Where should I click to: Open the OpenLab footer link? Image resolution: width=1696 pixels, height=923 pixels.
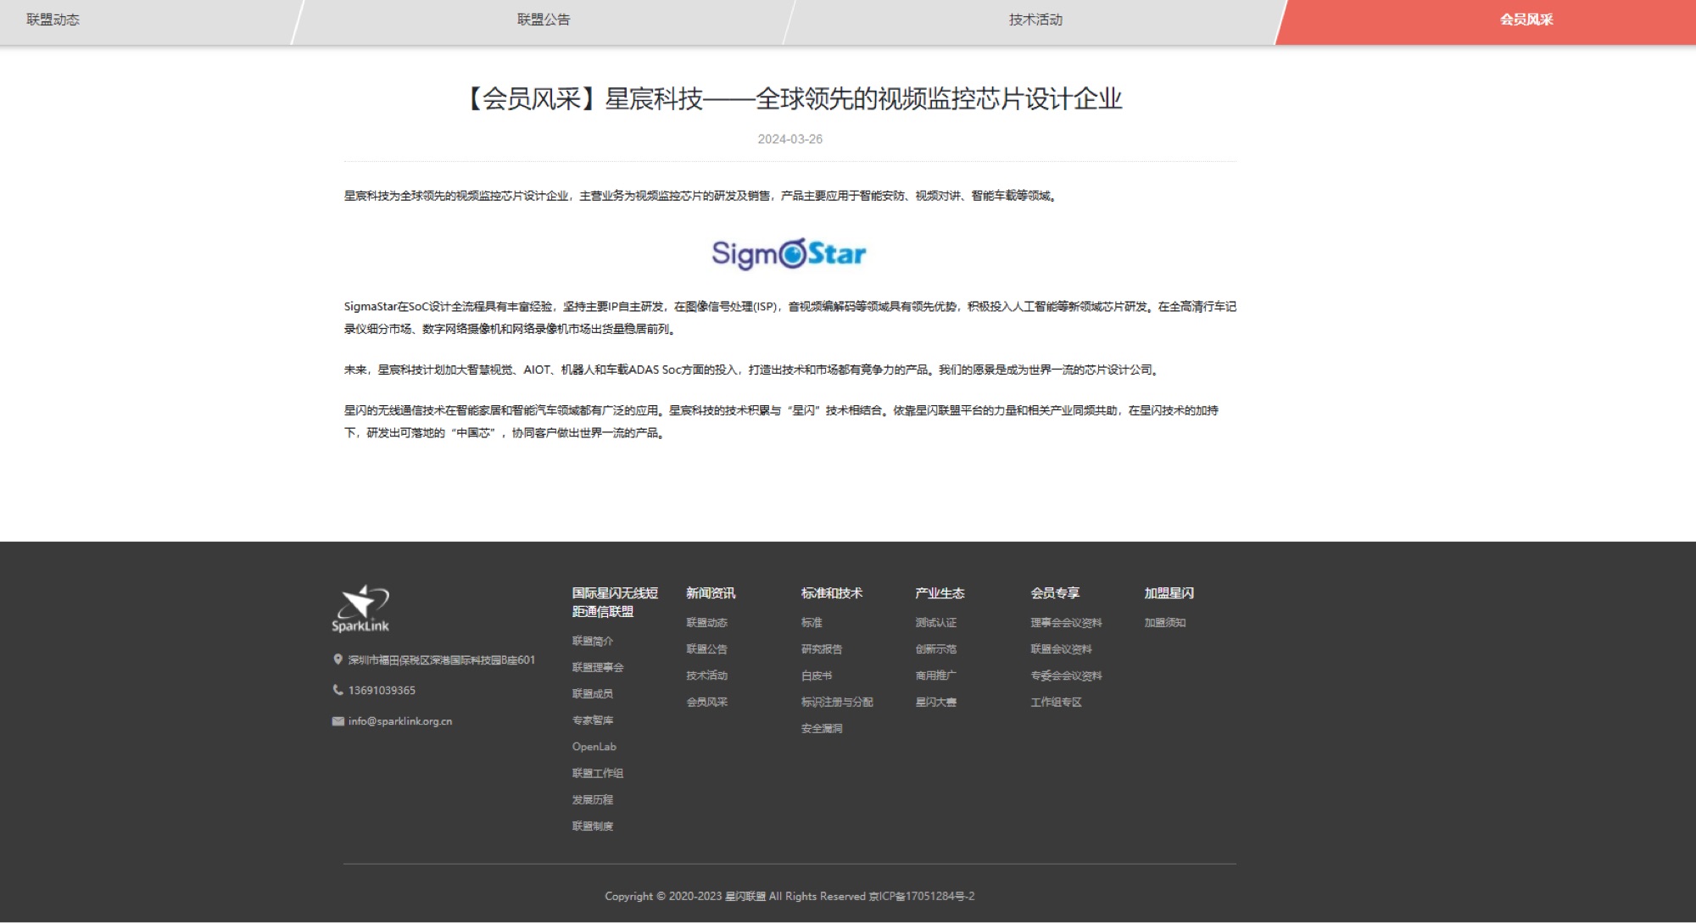(x=594, y=747)
